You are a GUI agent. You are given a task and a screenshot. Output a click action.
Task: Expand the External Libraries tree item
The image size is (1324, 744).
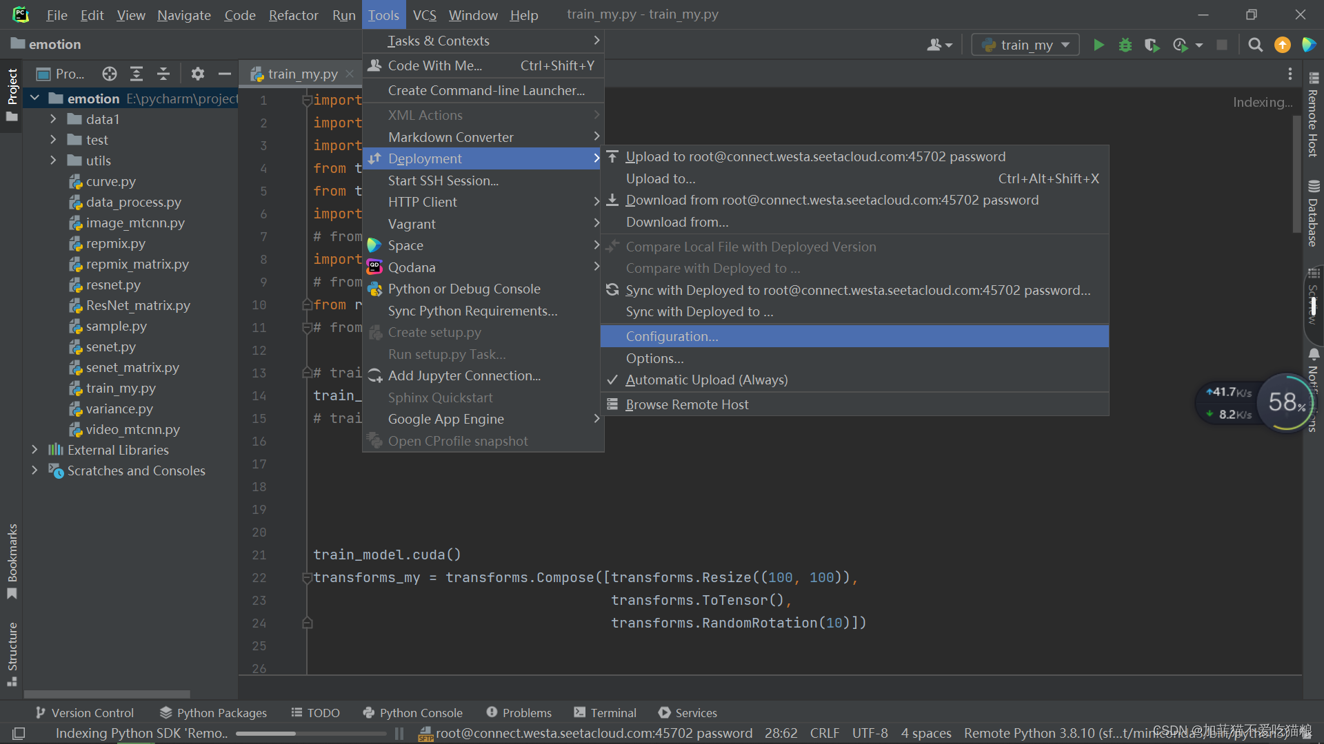coord(34,450)
